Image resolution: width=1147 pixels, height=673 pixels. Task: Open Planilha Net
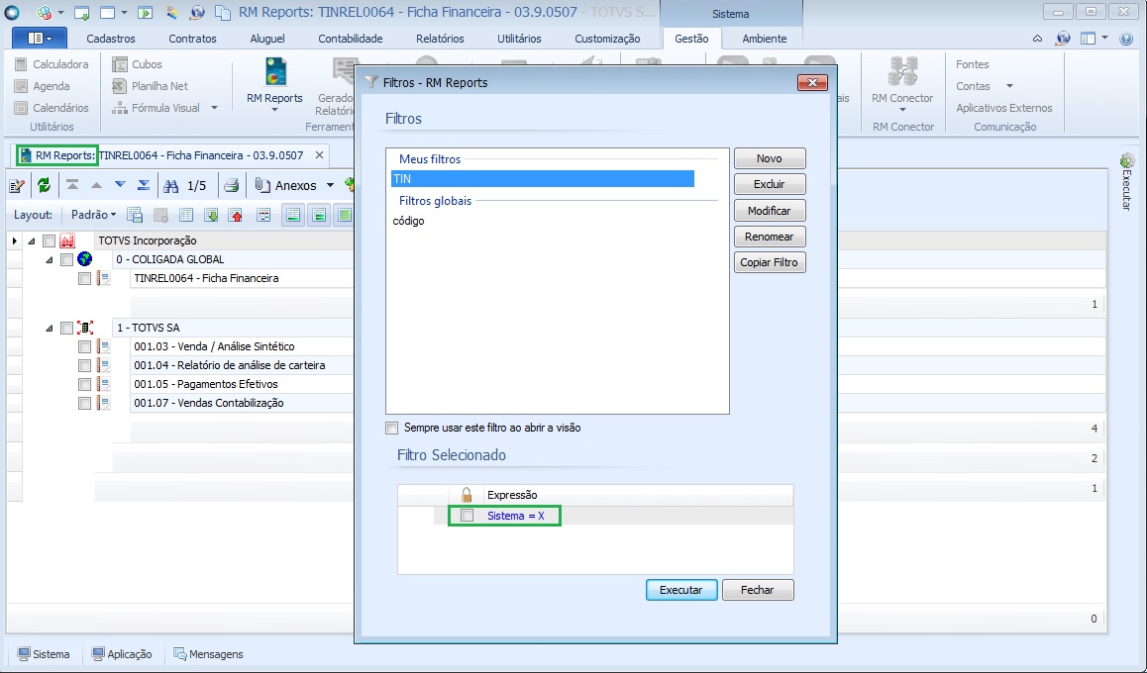pyautogui.click(x=150, y=86)
